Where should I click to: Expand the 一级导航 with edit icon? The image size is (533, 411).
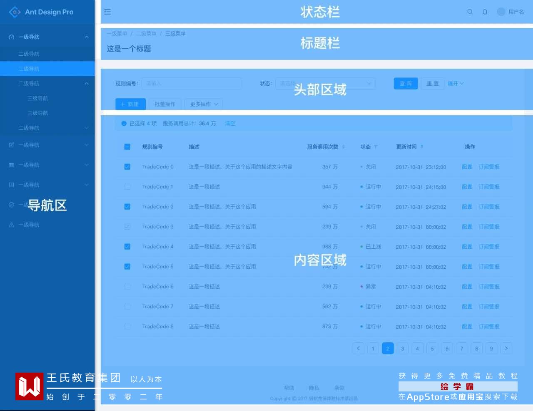pyautogui.click(x=87, y=145)
